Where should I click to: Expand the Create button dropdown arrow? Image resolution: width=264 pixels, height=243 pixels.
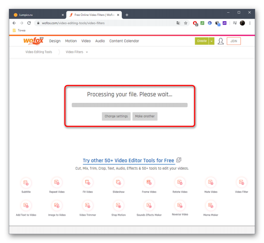click(x=212, y=41)
